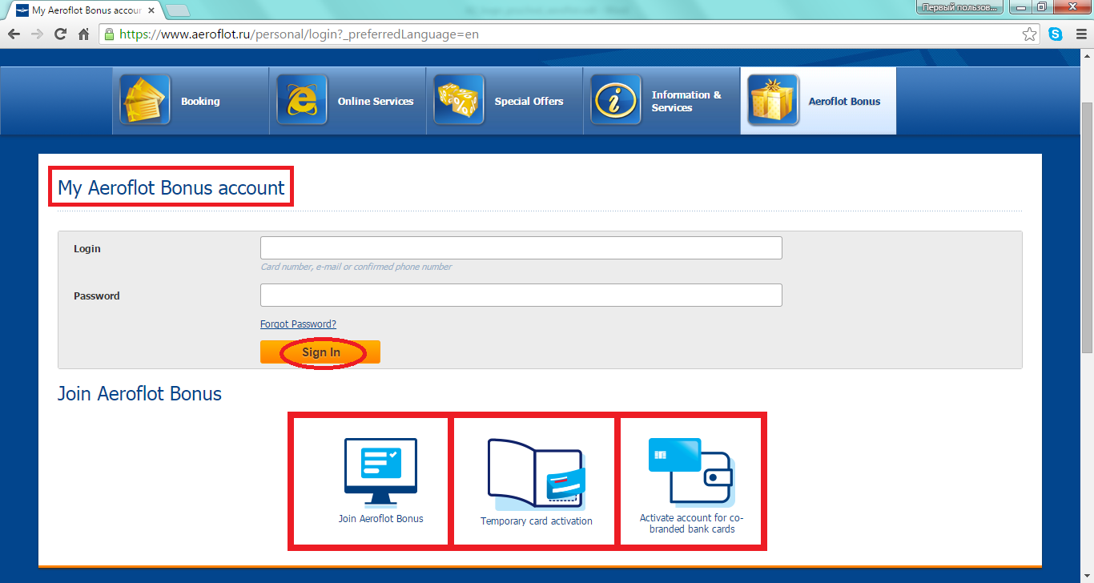This screenshot has height=583, width=1094.
Task: Click the Password field label
Action: coord(97,296)
